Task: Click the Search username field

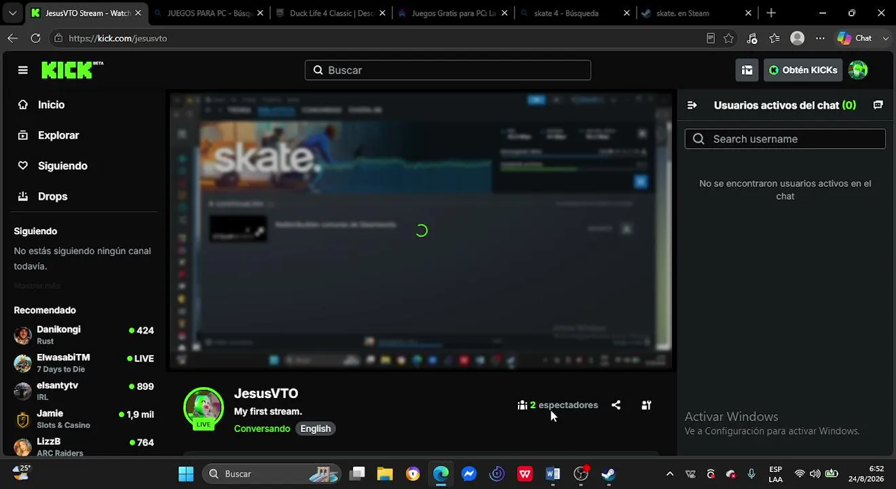Action: click(x=785, y=139)
